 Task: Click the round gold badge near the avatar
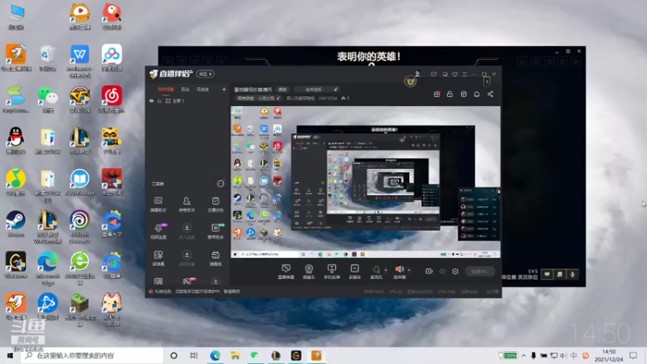[410, 82]
